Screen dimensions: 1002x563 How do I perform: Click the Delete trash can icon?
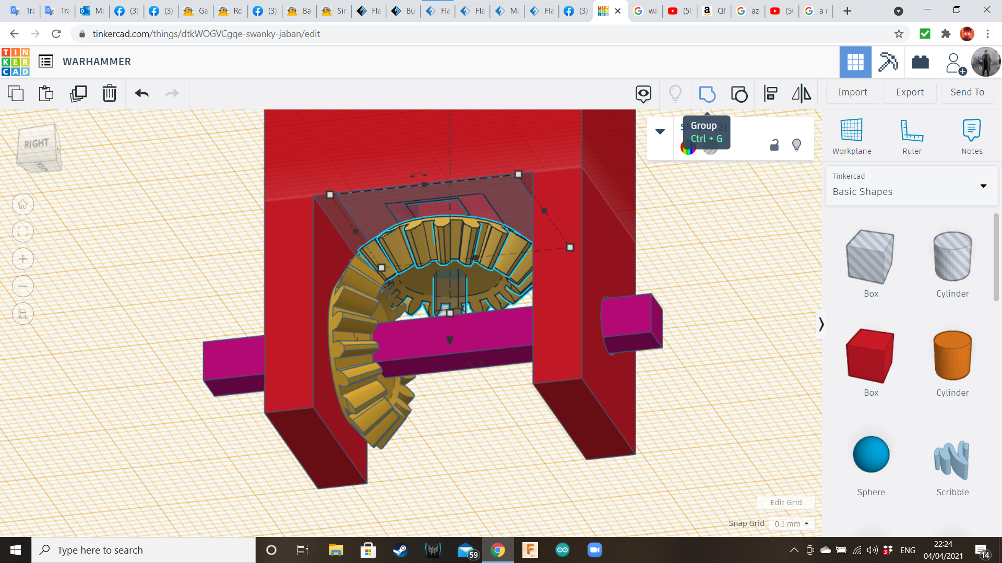click(110, 94)
